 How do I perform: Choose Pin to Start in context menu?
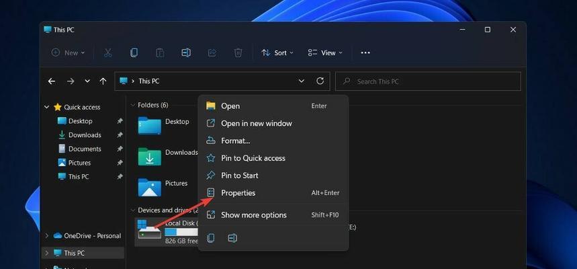(273, 176)
